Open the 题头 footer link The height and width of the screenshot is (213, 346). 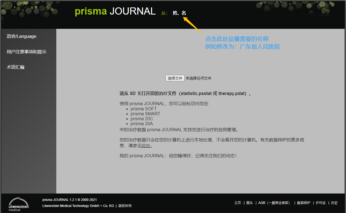pos(249,203)
